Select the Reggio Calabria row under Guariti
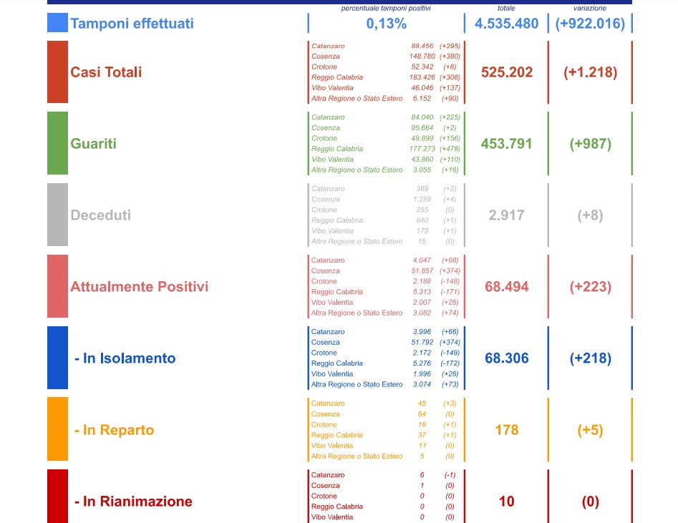 point(386,149)
